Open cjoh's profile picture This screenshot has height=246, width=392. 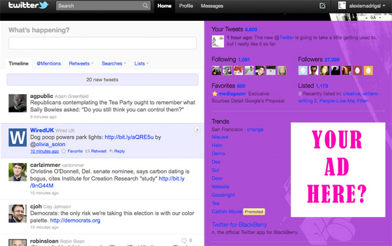[x=18, y=213]
